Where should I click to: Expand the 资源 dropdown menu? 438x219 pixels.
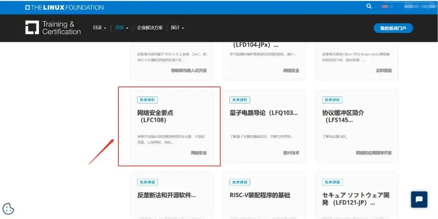(122, 28)
